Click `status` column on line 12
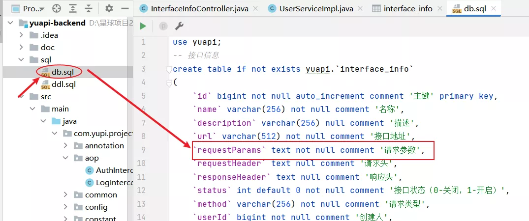 (212, 191)
